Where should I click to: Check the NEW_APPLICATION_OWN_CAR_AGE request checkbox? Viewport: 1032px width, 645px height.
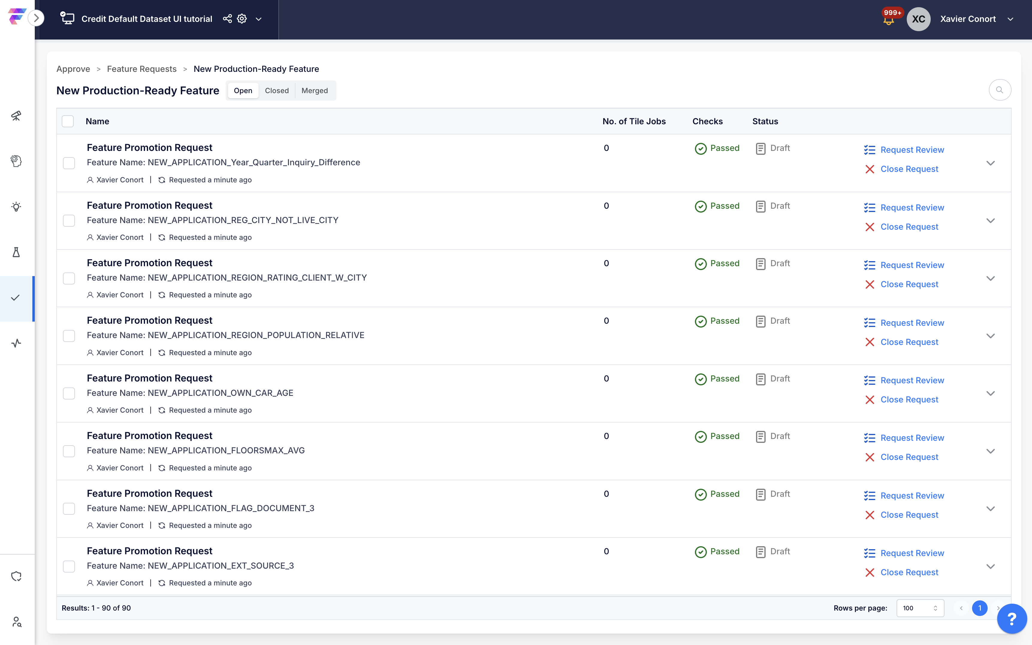[x=69, y=393]
